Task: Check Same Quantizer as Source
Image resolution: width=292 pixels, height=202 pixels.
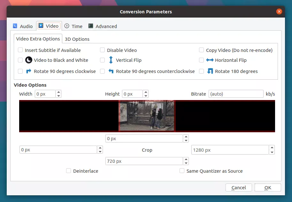Action: tap(182, 171)
